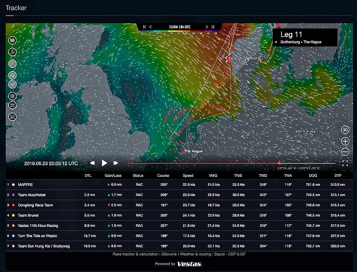Select Dongfeng Race Team row
The width and height of the screenshot is (357, 272).
(179, 205)
